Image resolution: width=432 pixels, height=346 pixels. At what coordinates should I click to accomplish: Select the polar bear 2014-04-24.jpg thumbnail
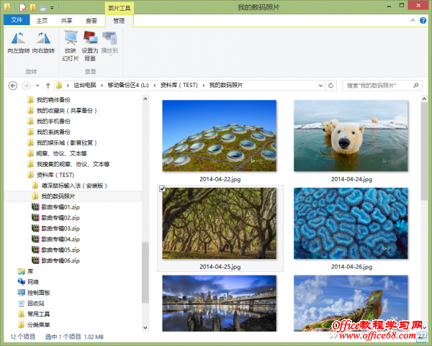(351, 136)
